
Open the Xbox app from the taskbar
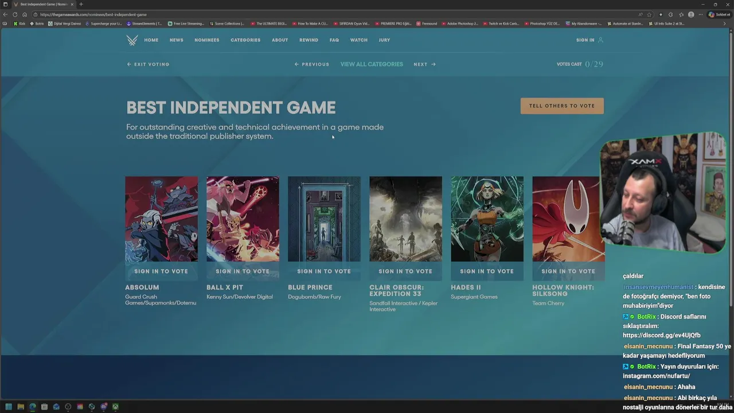115,407
